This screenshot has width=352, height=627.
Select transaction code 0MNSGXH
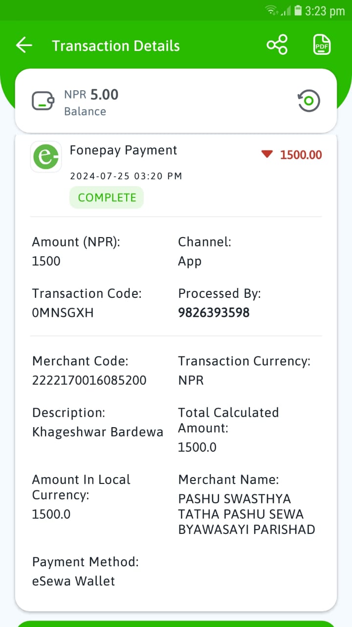click(x=63, y=313)
